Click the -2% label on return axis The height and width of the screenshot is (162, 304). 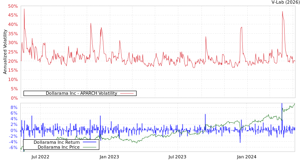13,136
